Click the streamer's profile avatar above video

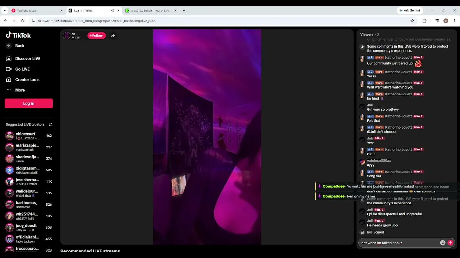pyautogui.click(x=66, y=35)
